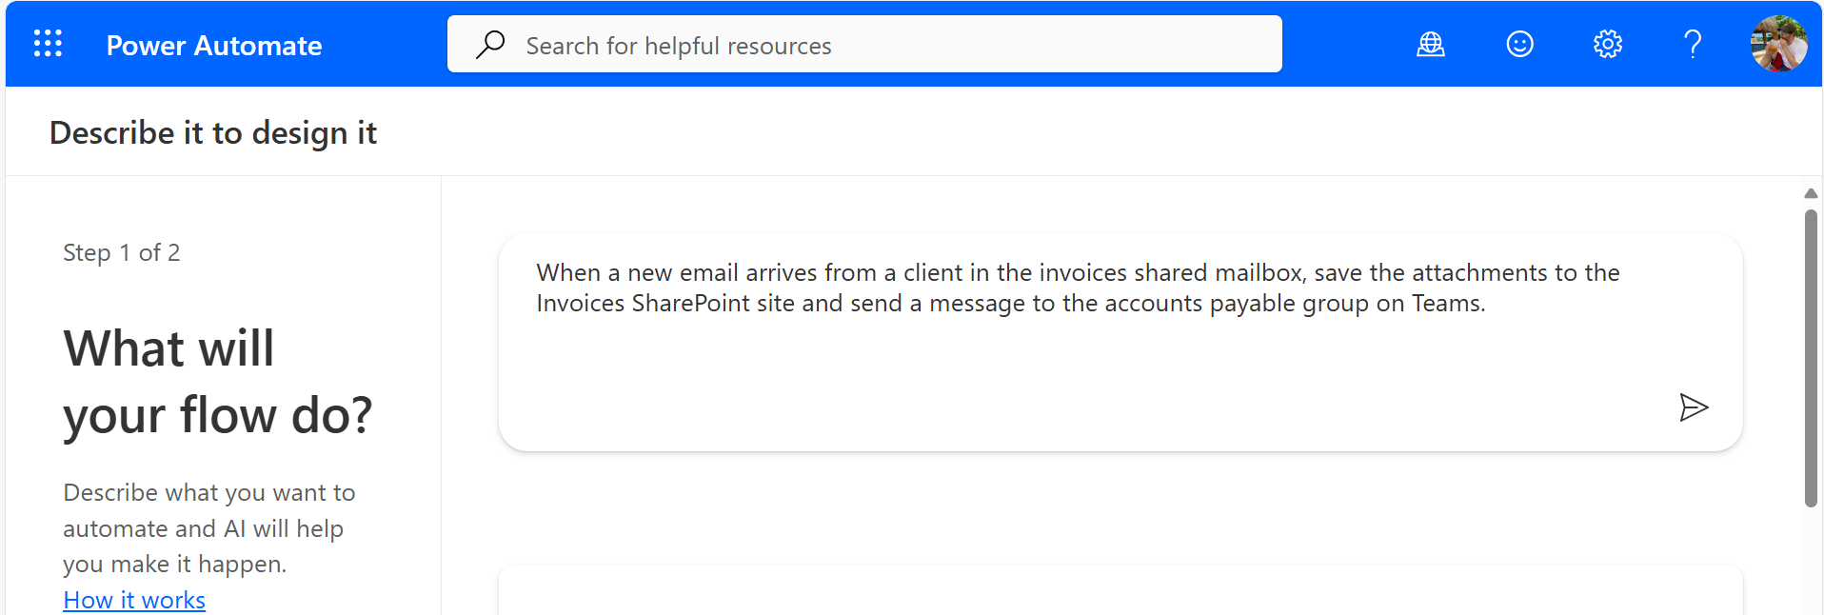Click the 'Describe it to design it' title
The height and width of the screenshot is (615, 1824).
213,133
